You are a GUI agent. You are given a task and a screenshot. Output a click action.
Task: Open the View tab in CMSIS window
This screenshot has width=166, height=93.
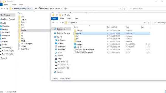21,5
